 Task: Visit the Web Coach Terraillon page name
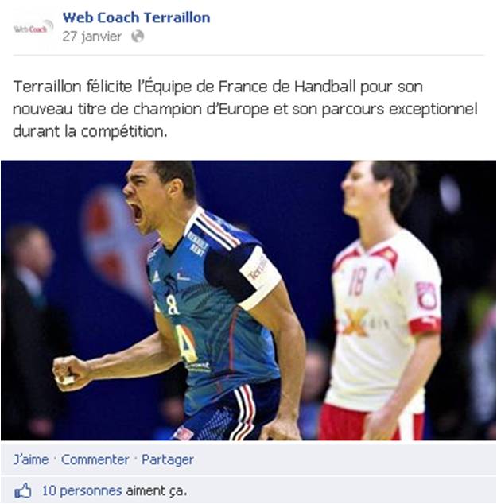point(136,17)
